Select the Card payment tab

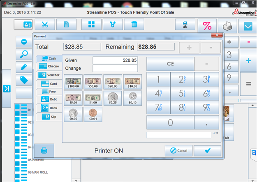(x=49, y=84)
